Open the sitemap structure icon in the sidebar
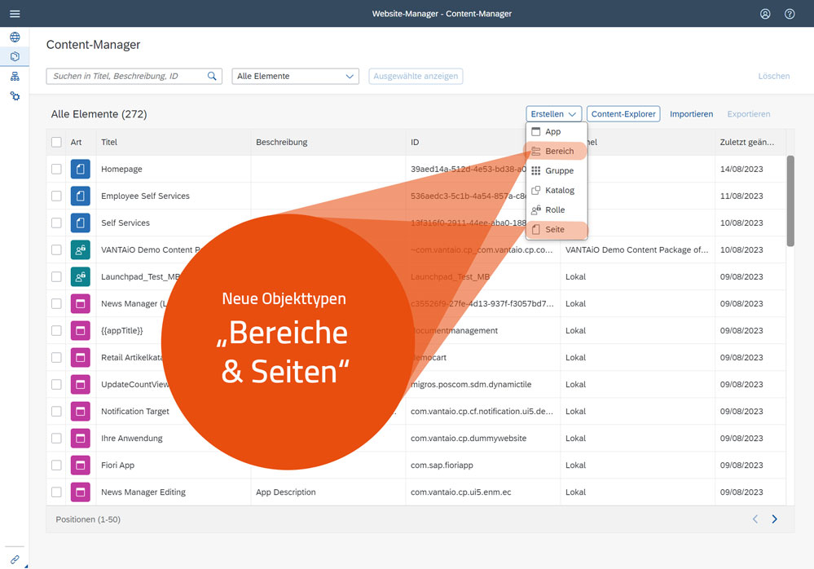The height and width of the screenshot is (569, 814). coord(15,76)
